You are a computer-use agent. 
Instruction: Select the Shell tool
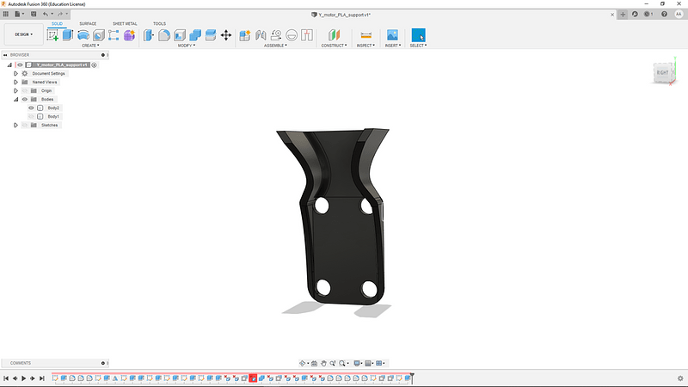click(180, 35)
